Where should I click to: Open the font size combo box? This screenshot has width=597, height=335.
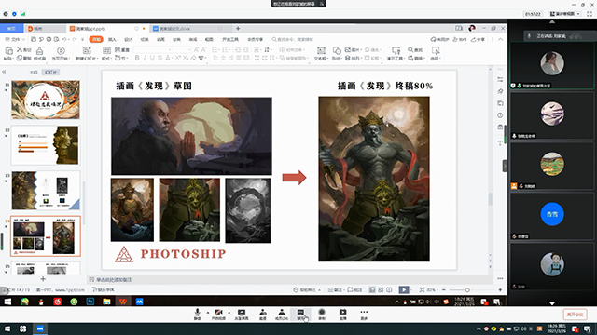(182, 49)
